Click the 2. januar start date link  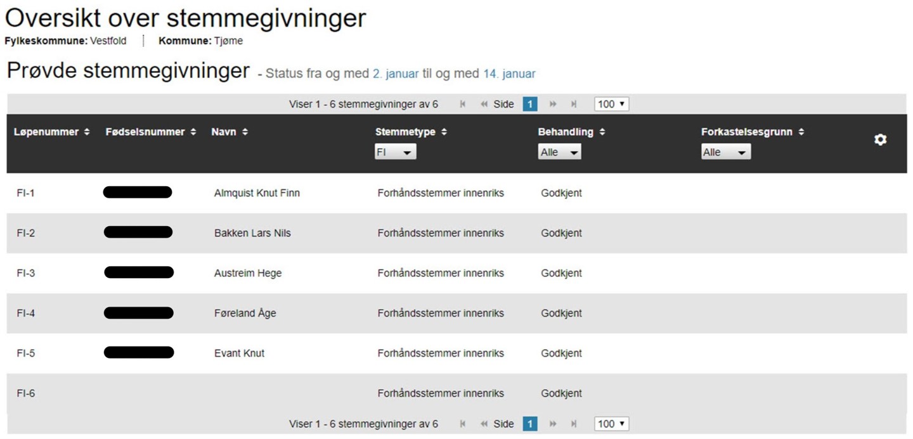(x=395, y=74)
